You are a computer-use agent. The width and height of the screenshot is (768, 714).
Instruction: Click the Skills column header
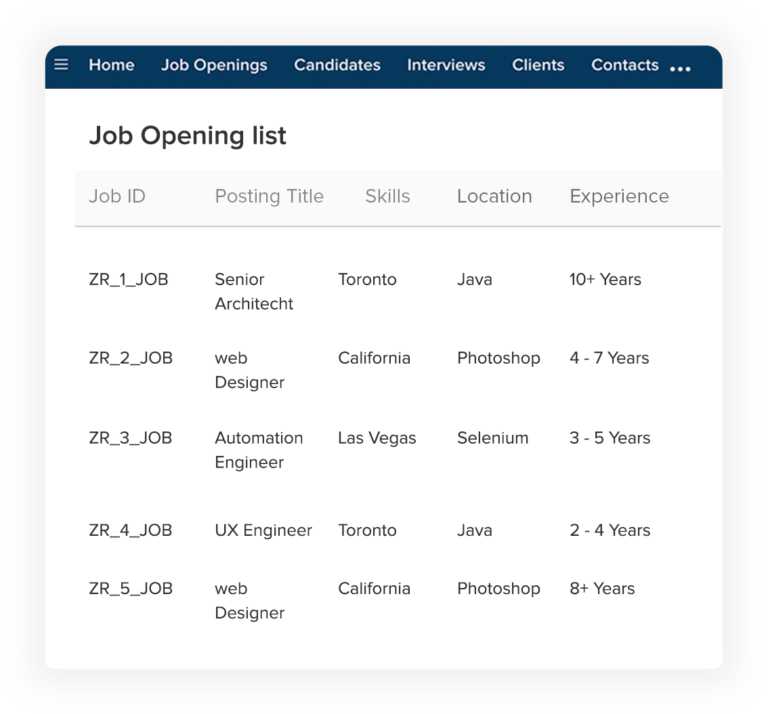pyautogui.click(x=388, y=196)
